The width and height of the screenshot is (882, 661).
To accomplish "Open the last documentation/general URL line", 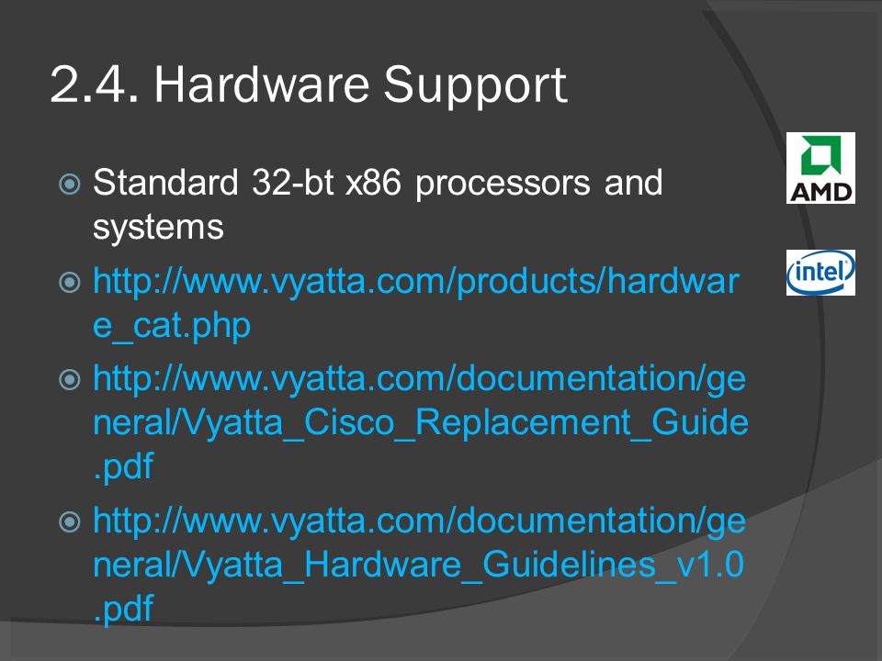I will [x=420, y=521].
